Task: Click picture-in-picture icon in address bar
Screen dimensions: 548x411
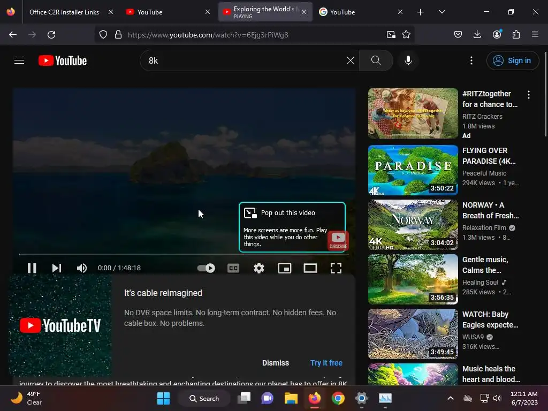Action: point(391,35)
